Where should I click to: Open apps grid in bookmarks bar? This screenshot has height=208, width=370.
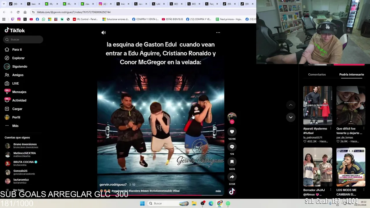click(4, 19)
